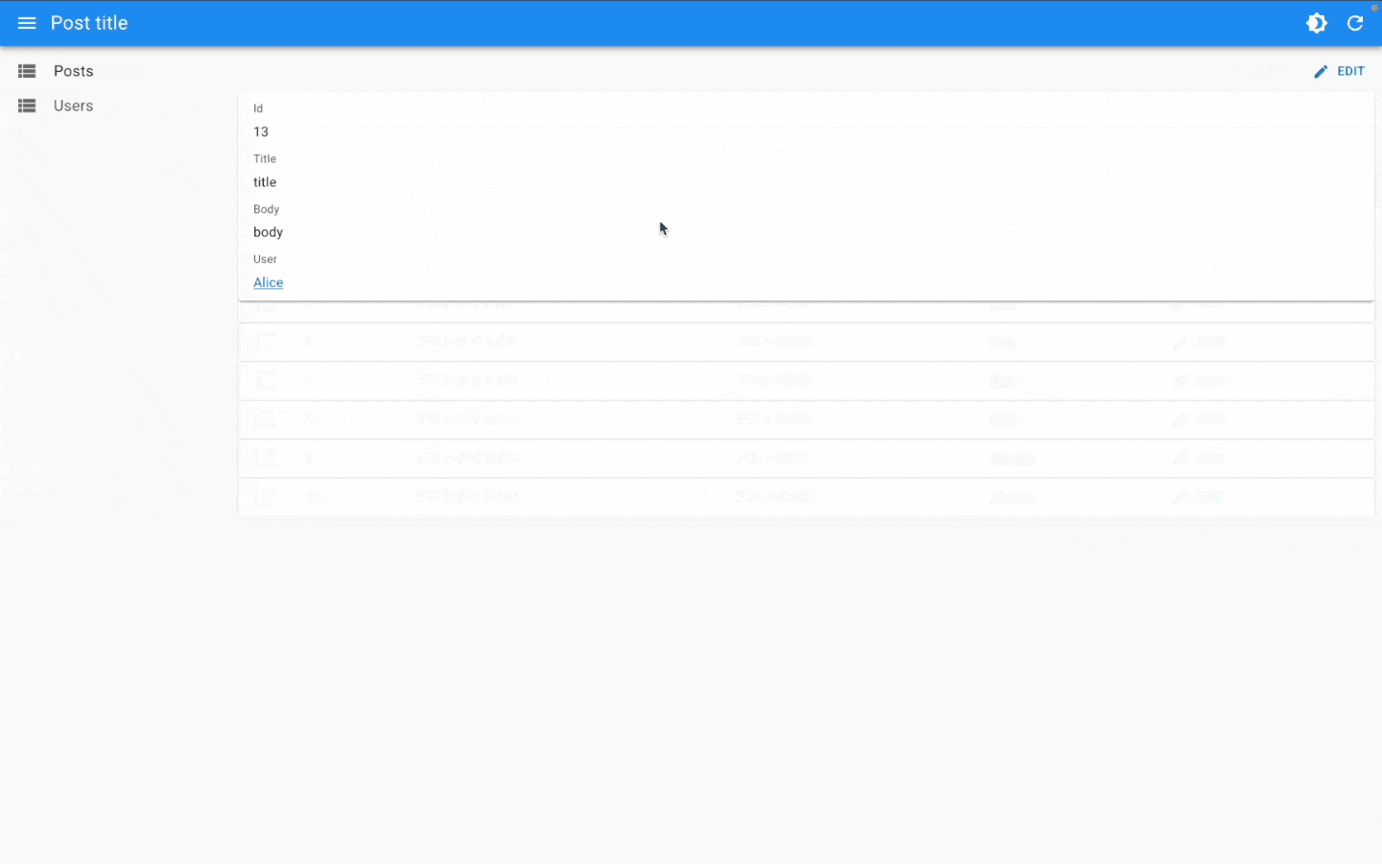Toggle the light/dark theme icon
The image size is (1382, 864).
pyautogui.click(x=1317, y=23)
